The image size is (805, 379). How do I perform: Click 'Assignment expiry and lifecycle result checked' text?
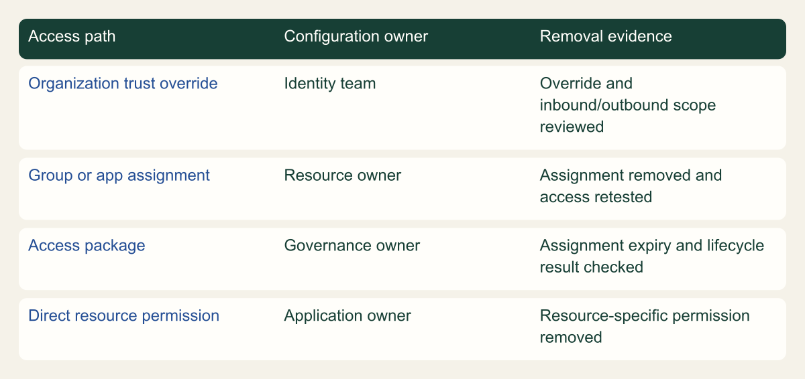[652, 256]
